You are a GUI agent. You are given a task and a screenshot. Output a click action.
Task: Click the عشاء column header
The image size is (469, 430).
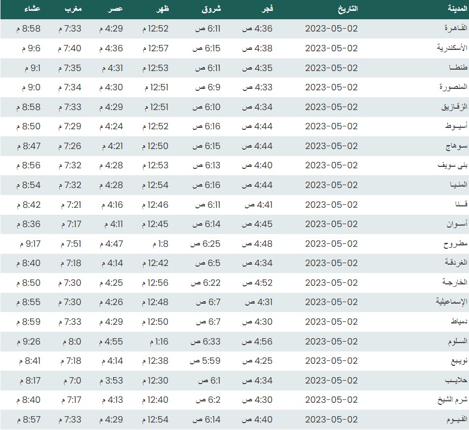click(33, 9)
